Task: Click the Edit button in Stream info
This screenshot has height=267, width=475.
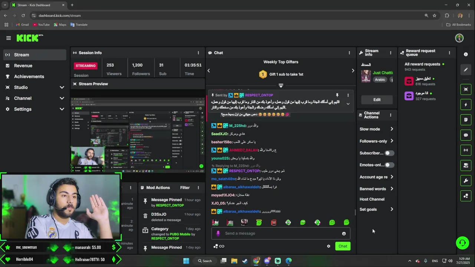Action: [377, 99]
